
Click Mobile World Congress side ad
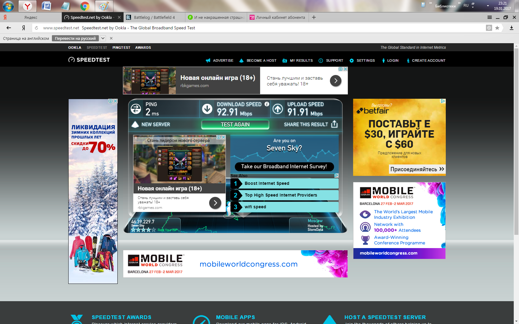coord(399,220)
